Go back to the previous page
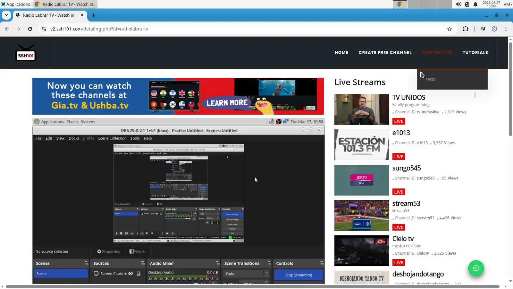 [x=7, y=29]
